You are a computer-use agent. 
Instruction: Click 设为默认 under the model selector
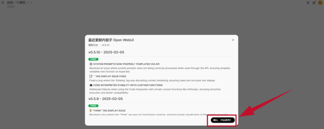pyautogui.click(x=11, y=6)
